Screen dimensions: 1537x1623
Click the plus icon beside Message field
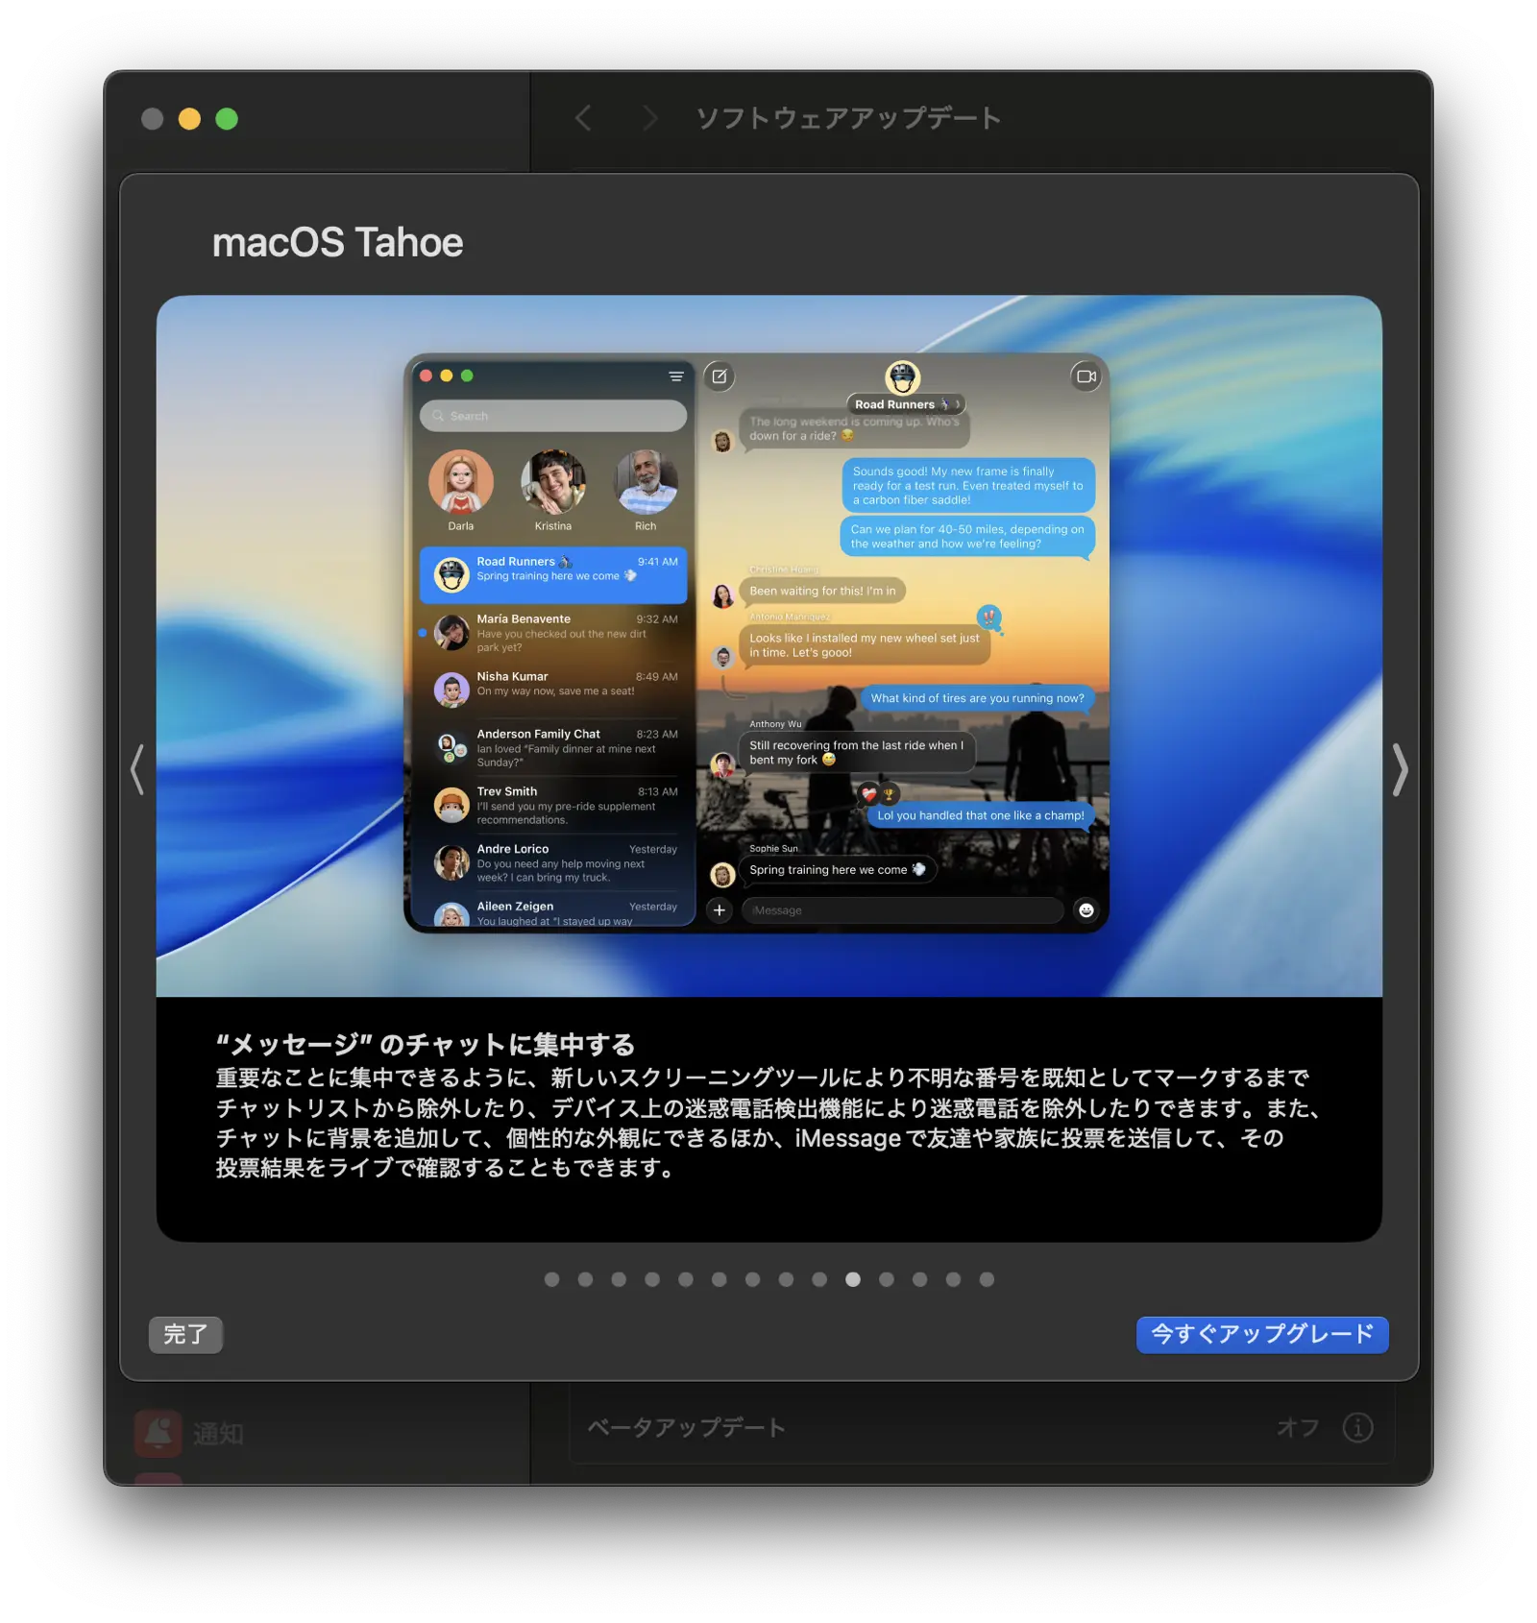(x=720, y=910)
